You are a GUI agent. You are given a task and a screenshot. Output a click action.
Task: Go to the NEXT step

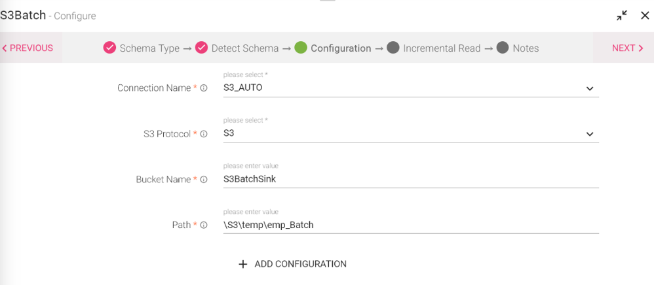[628, 48]
